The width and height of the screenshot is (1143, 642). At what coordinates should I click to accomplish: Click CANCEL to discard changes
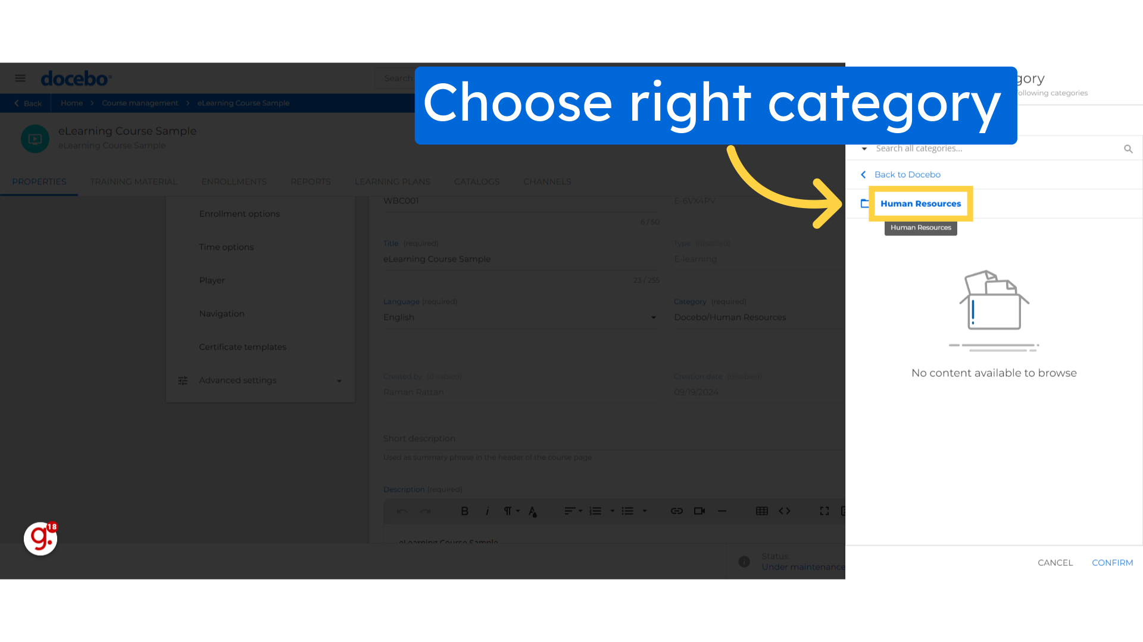tap(1055, 562)
